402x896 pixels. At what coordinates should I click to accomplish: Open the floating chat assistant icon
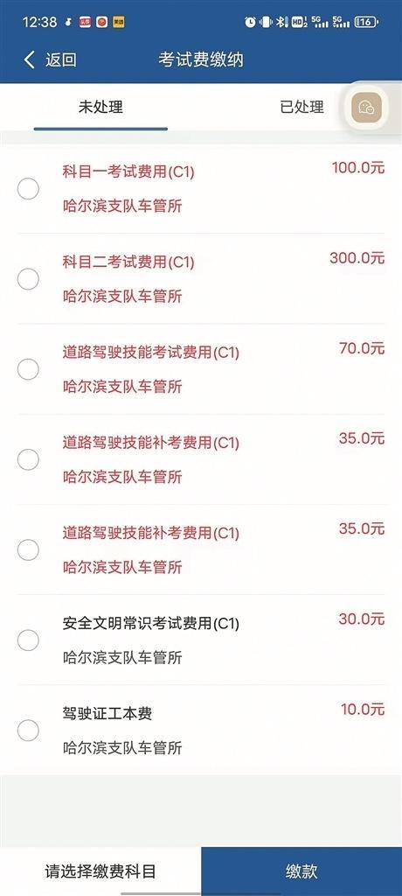[366, 107]
